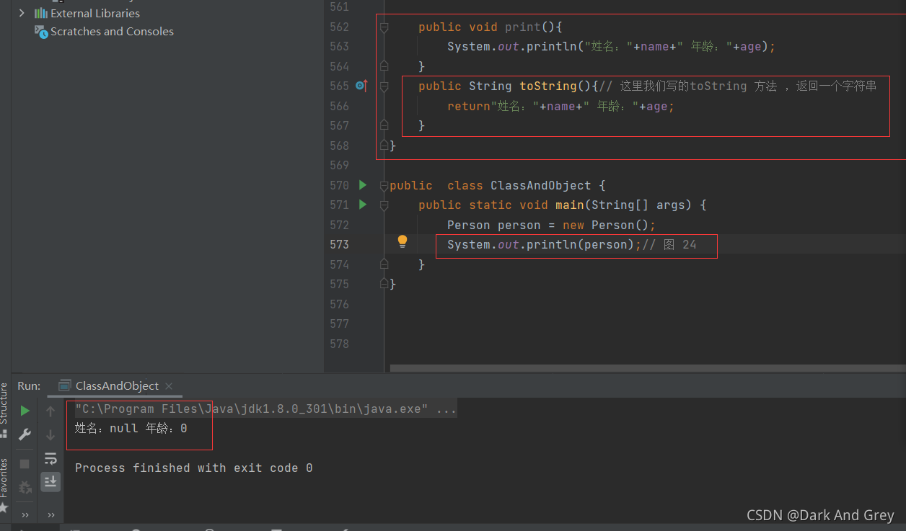Click the Scratches and Consoles icon
The image size is (906, 531).
(x=41, y=32)
